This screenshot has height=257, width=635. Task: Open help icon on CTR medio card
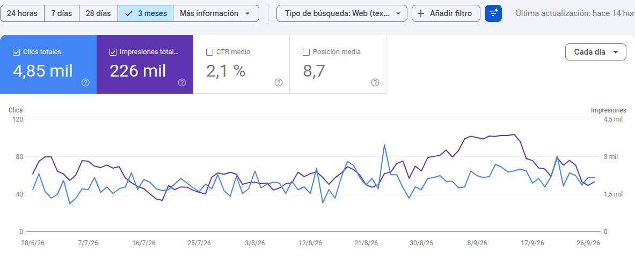279,82
